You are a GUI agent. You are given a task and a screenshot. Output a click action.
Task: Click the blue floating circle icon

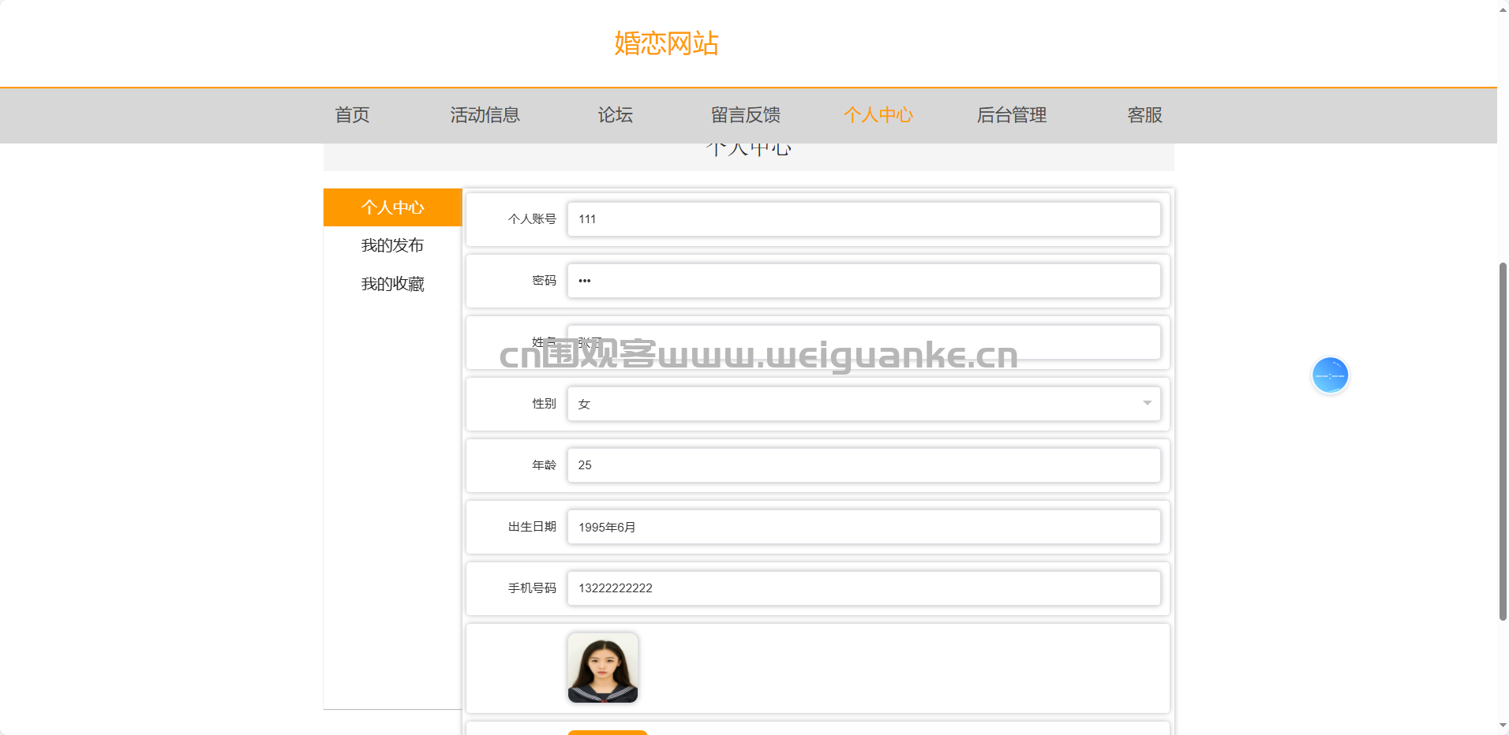tap(1330, 375)
